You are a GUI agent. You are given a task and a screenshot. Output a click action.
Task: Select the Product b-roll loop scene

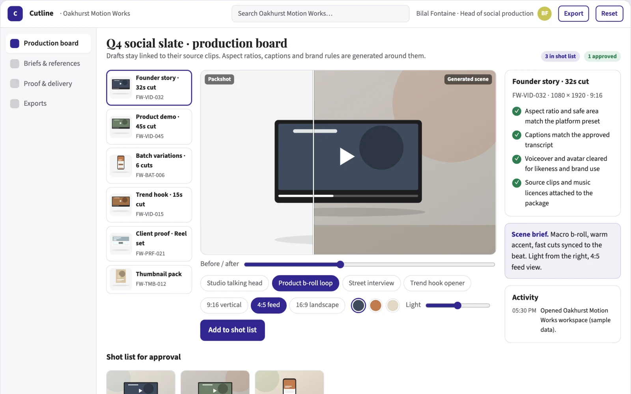coord(306,283)
